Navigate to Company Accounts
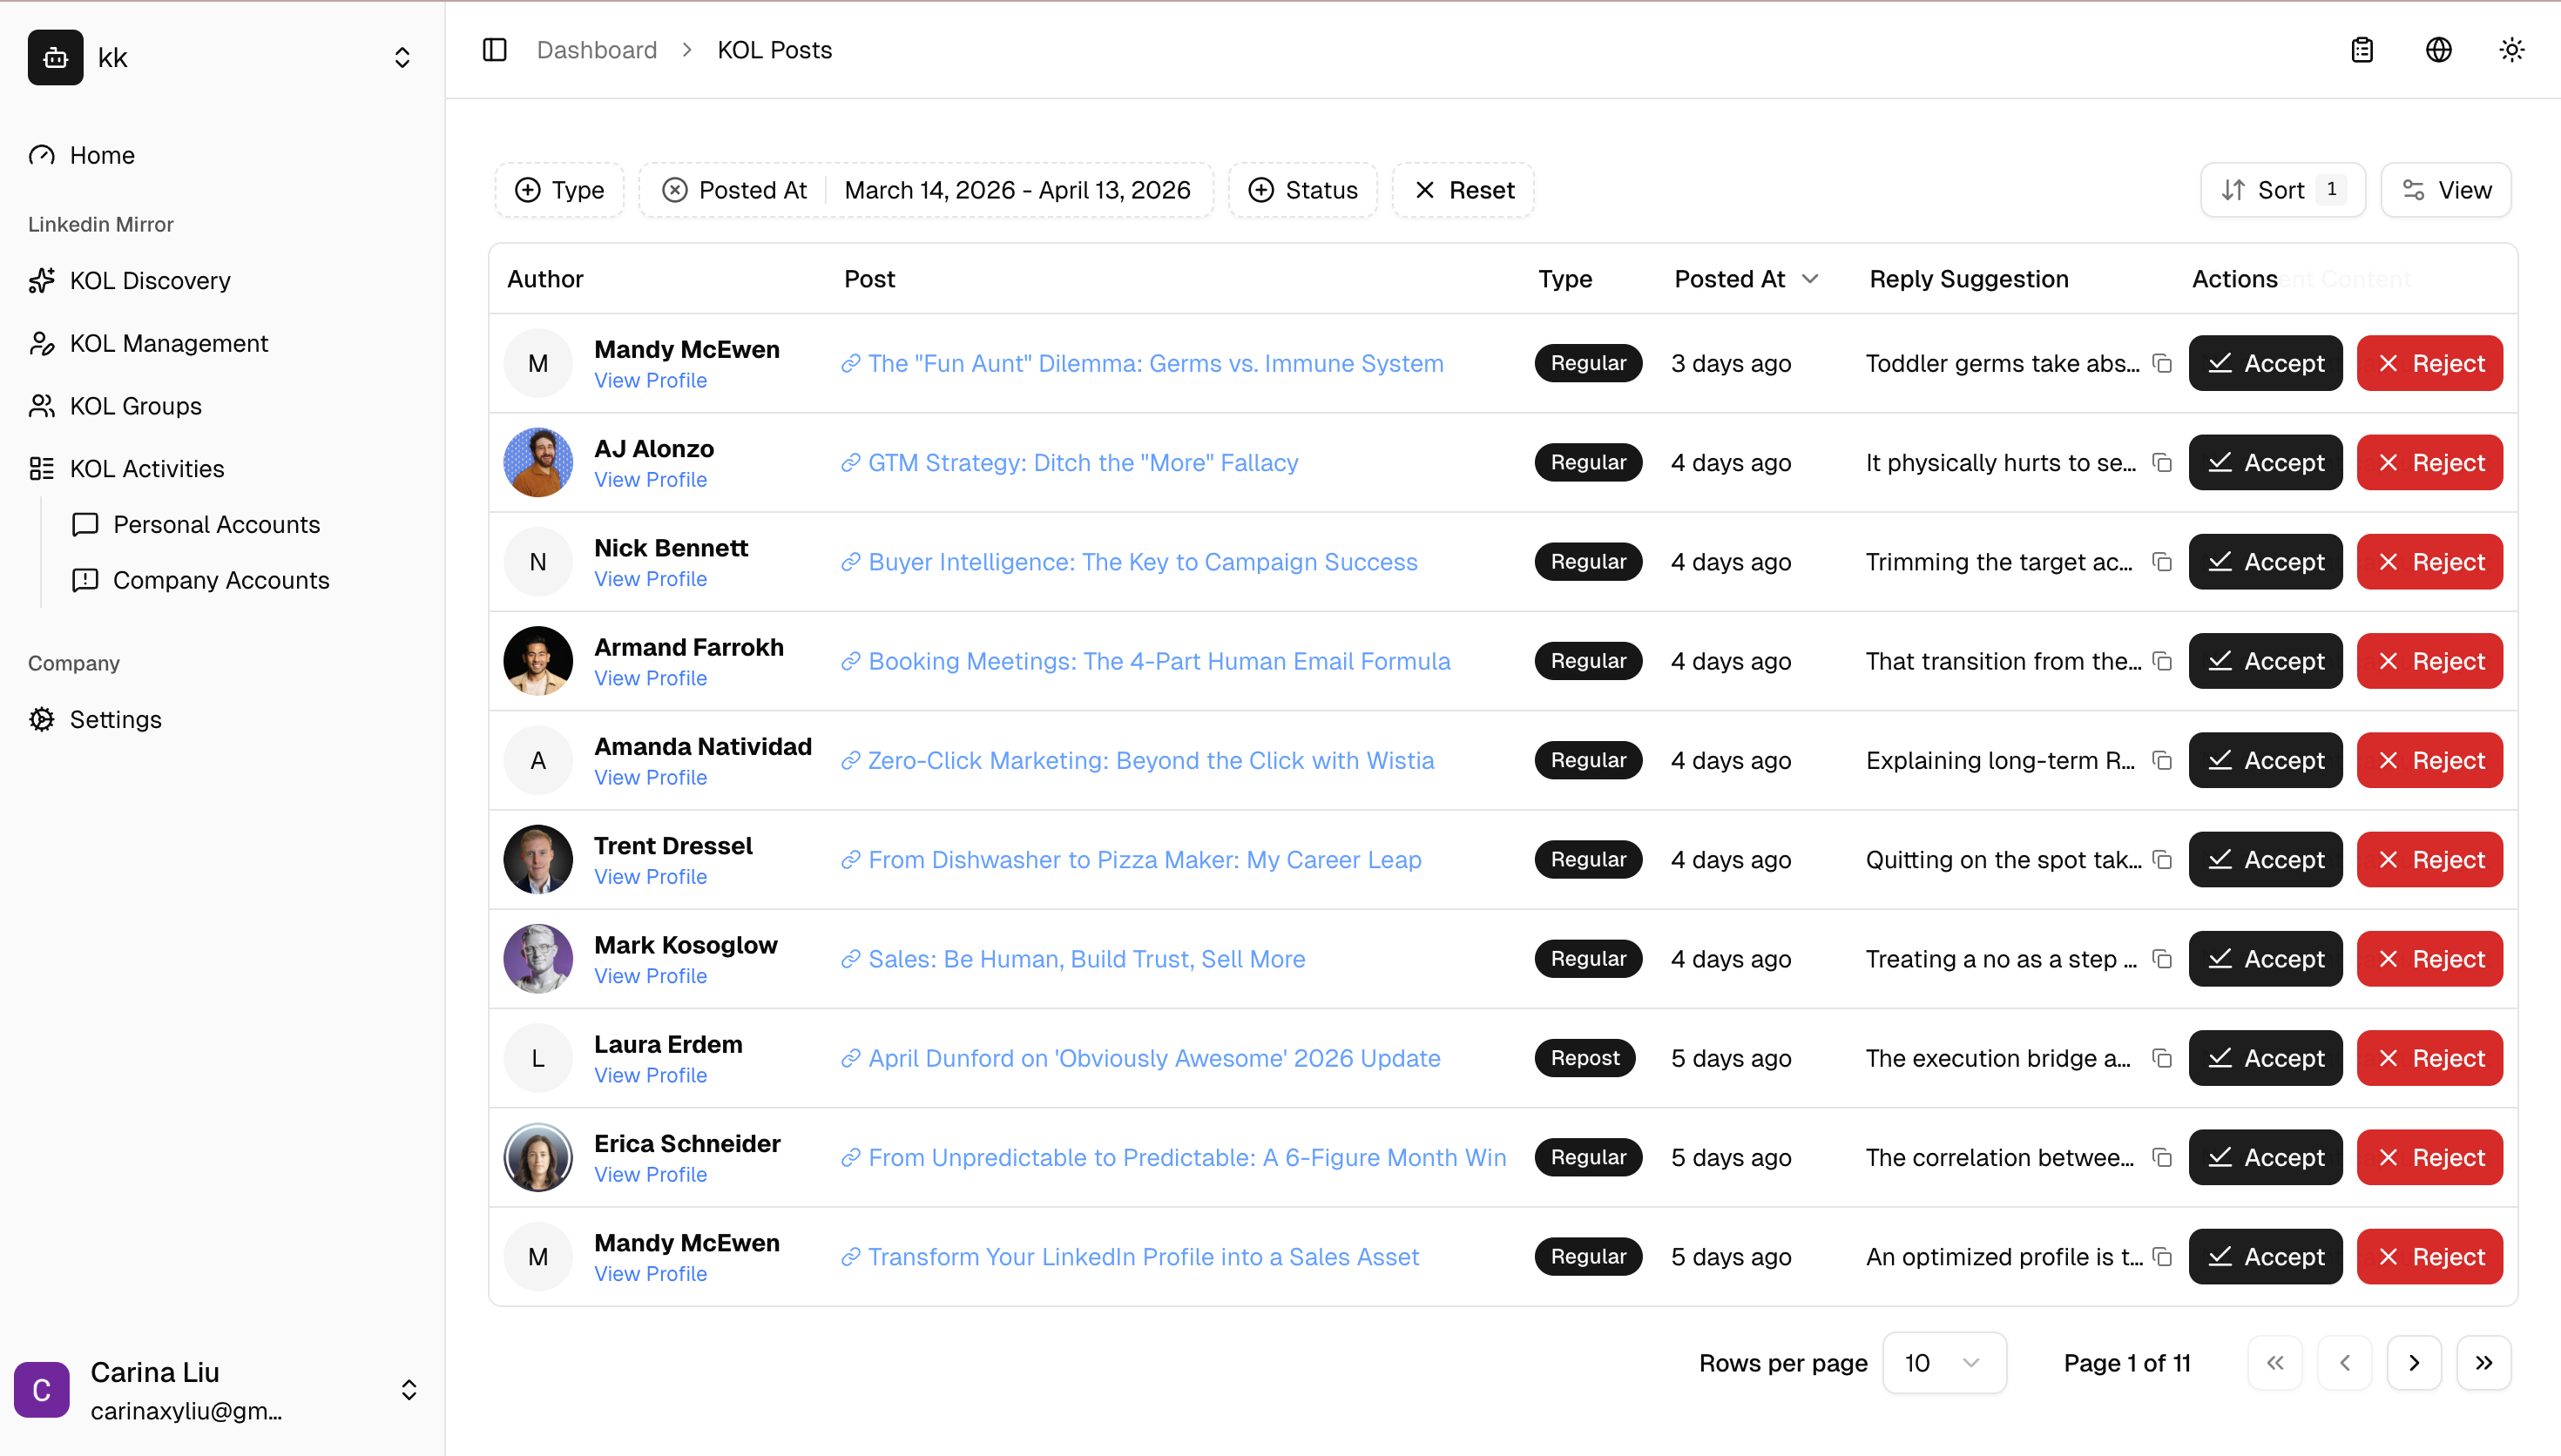The width and height of the screenshot is (2561, 1456). click(221, 581)
